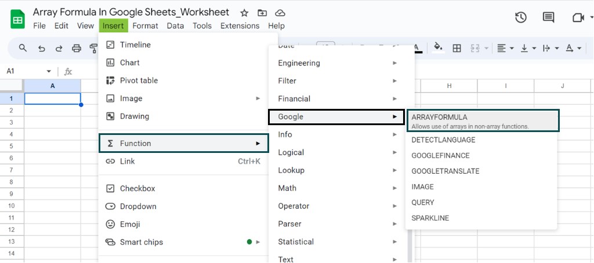
Task: Open the Name box dropdown arrow
Action: (x=49, y=71)
